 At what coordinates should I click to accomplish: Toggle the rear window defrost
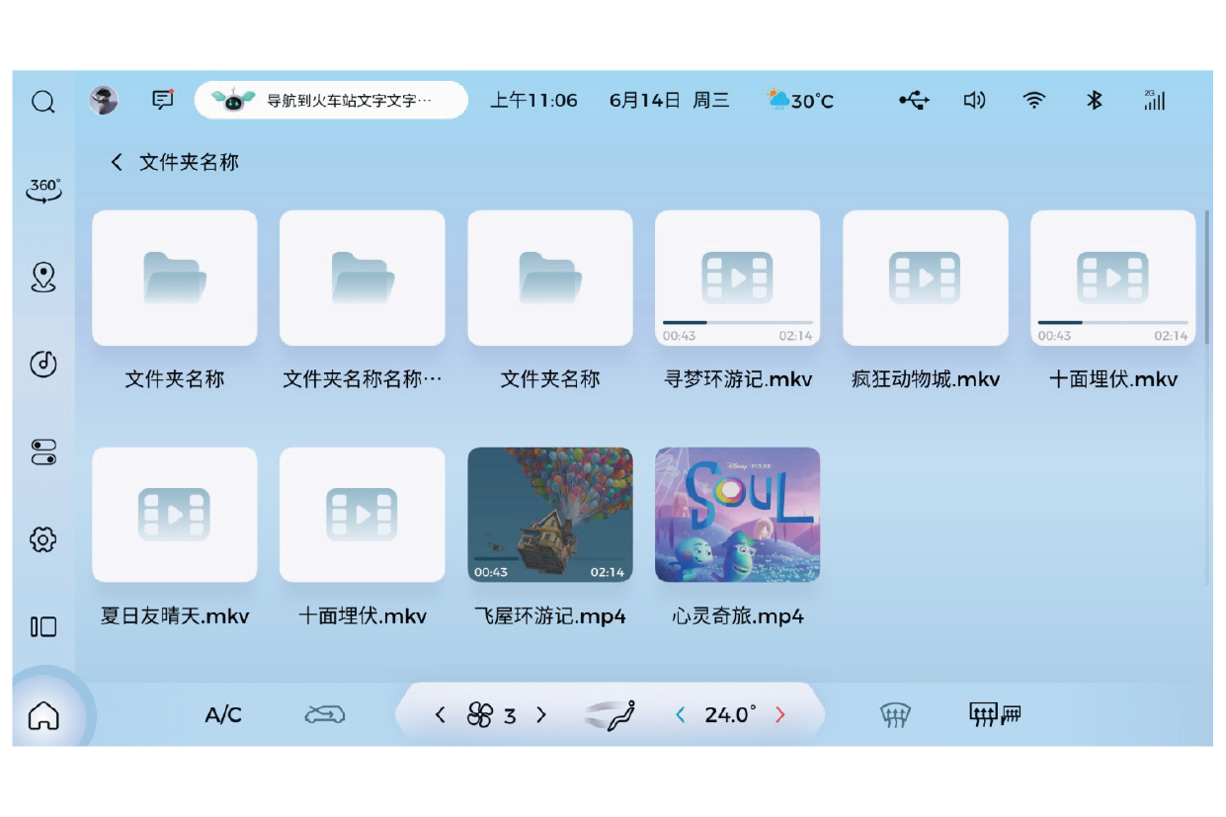(994, 715)
